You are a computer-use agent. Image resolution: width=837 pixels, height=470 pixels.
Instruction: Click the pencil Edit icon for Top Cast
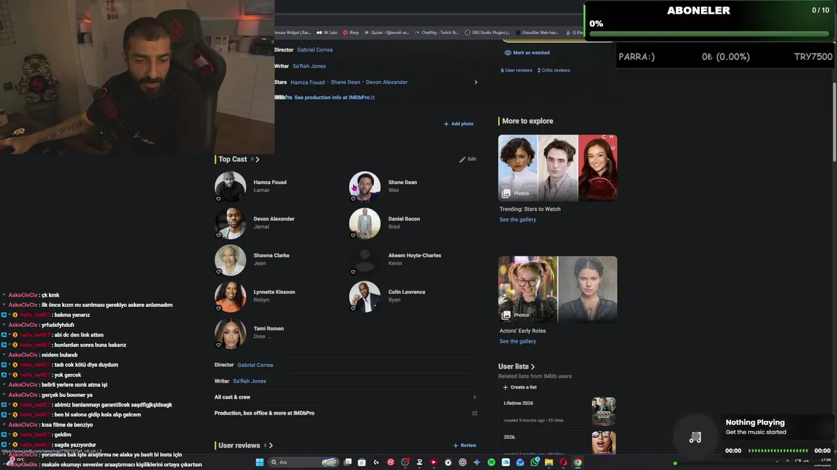462,159
